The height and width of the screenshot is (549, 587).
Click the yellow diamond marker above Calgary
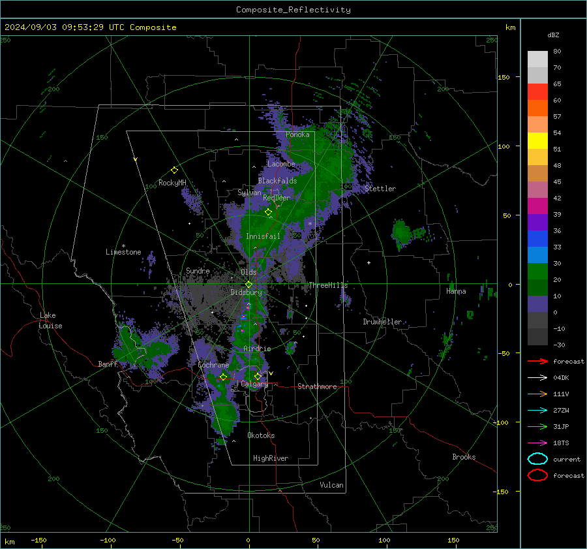tap(258, 376)
